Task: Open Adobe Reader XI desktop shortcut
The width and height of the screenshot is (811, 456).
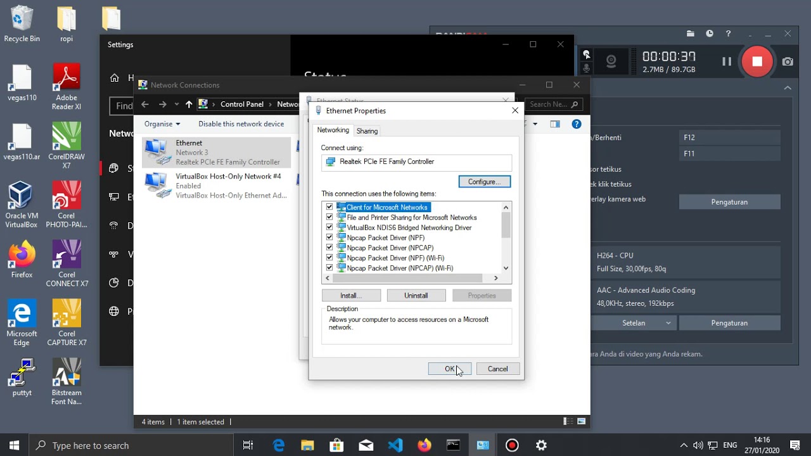Action: (x=67, y=87)
